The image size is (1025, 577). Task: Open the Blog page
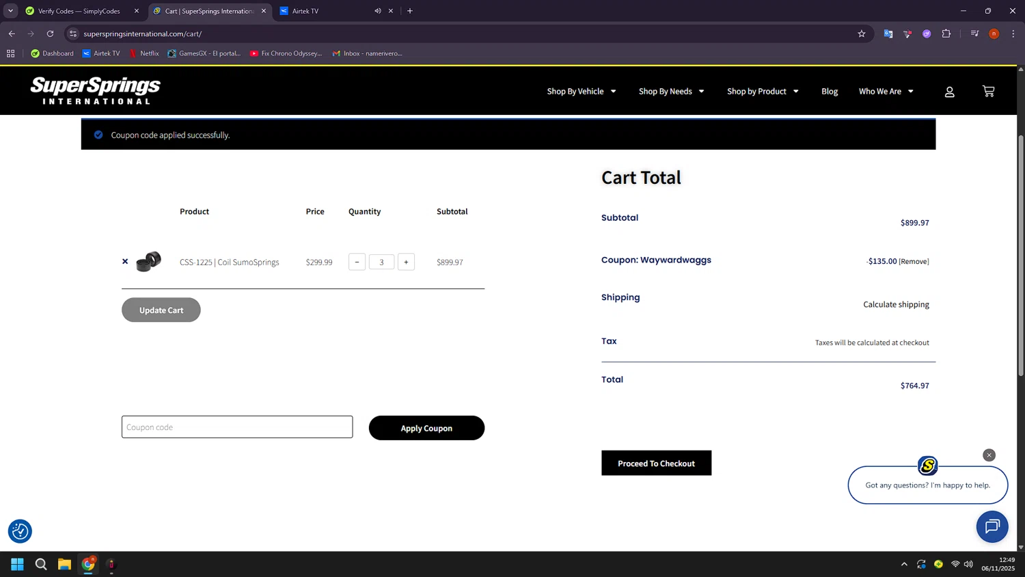click(830, 91)
